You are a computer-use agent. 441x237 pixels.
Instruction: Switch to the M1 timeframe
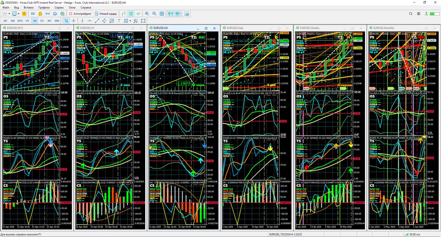tap(6, 21)
